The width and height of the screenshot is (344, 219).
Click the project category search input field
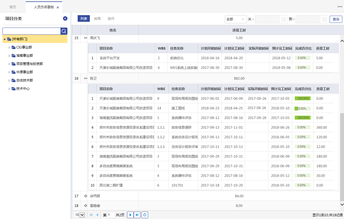point(31,31)
